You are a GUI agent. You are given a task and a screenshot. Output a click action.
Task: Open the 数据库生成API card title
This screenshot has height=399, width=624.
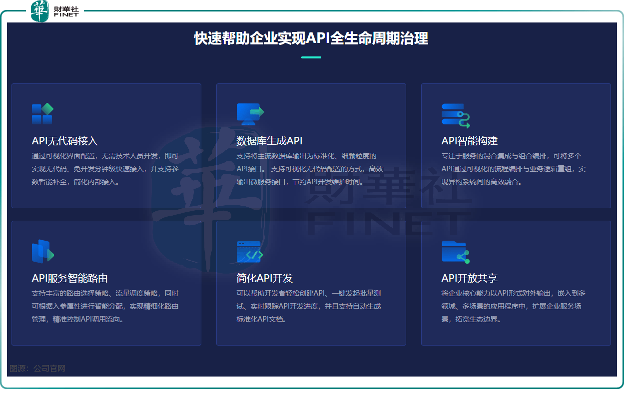click(269, 141)
